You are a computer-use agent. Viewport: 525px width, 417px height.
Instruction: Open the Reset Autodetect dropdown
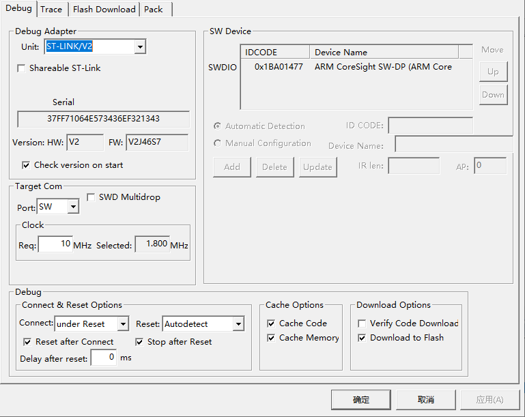pos(238,323)
